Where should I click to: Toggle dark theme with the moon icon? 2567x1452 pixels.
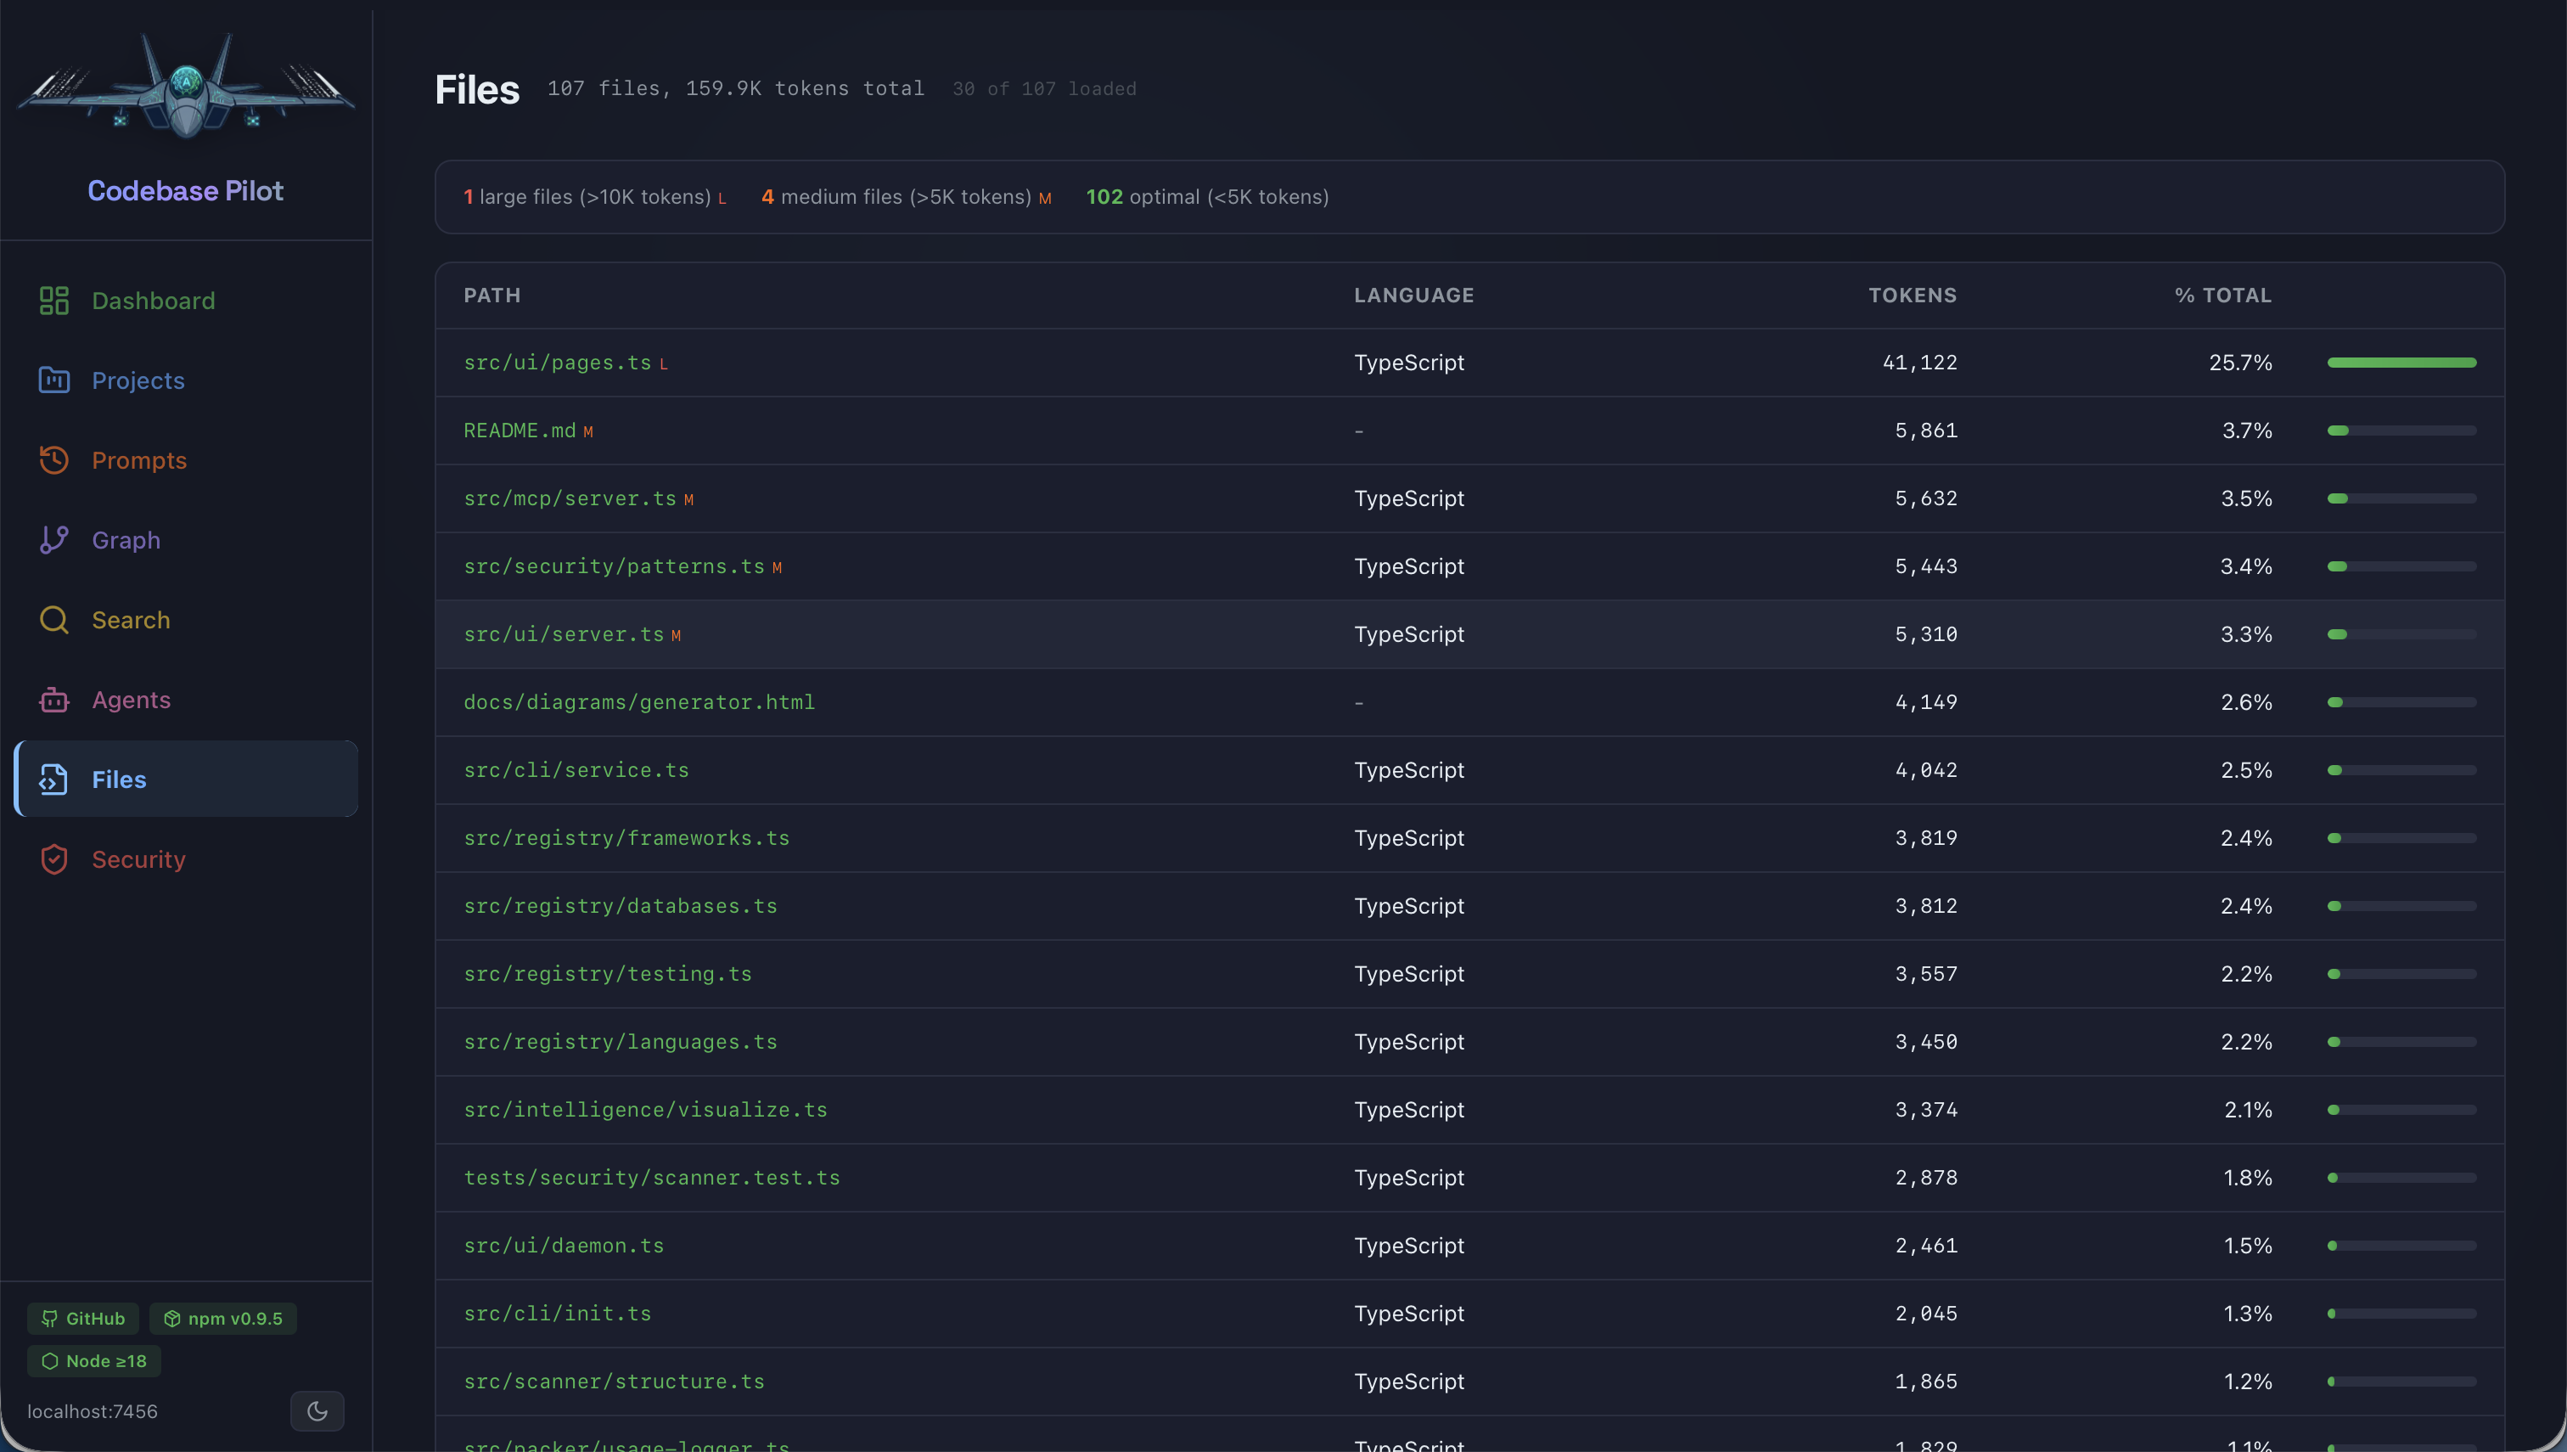[x=317, y=1410]
